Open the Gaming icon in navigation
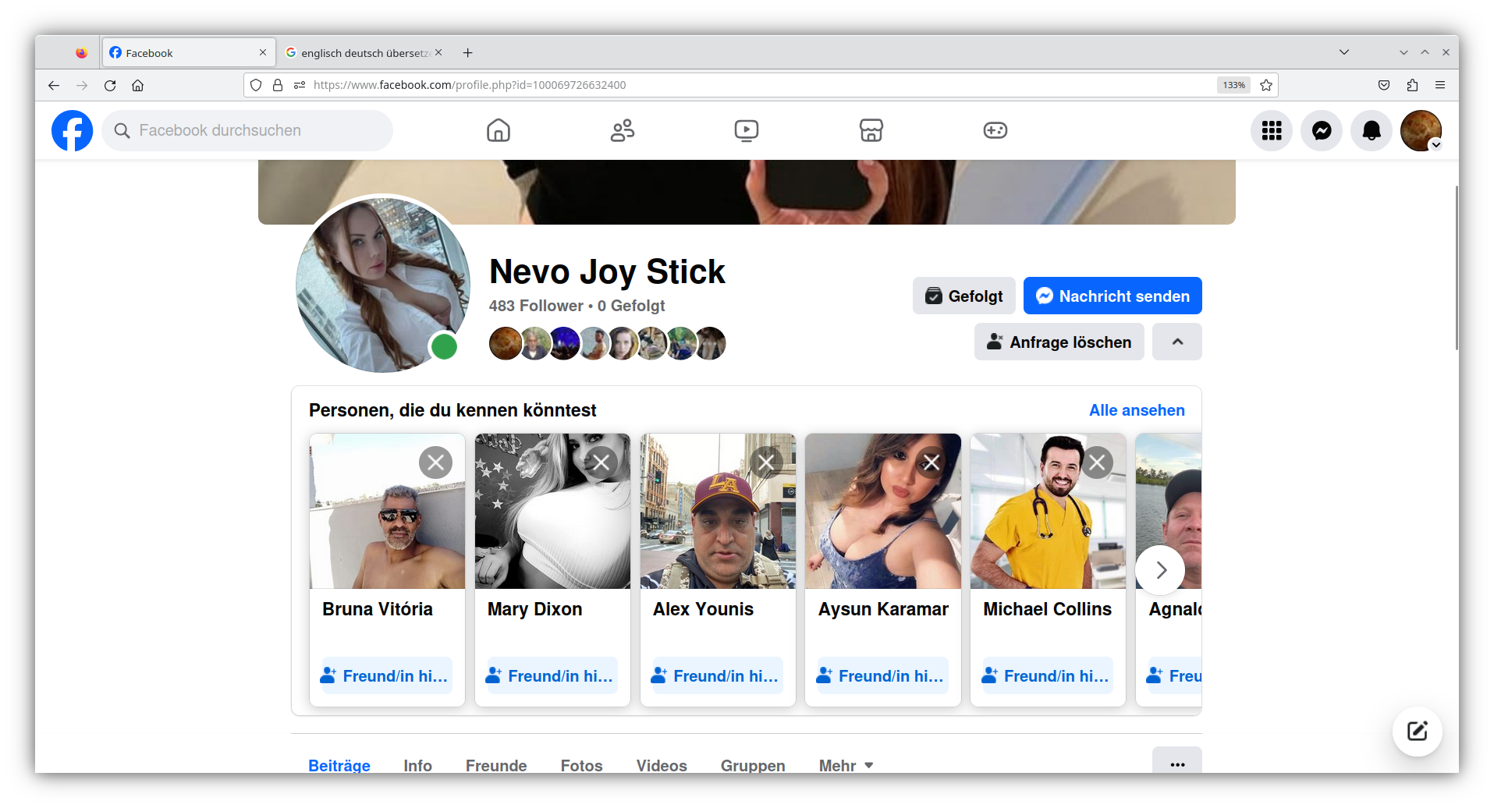Screen dimensions: 1494x808 click(x=995, y=130)
